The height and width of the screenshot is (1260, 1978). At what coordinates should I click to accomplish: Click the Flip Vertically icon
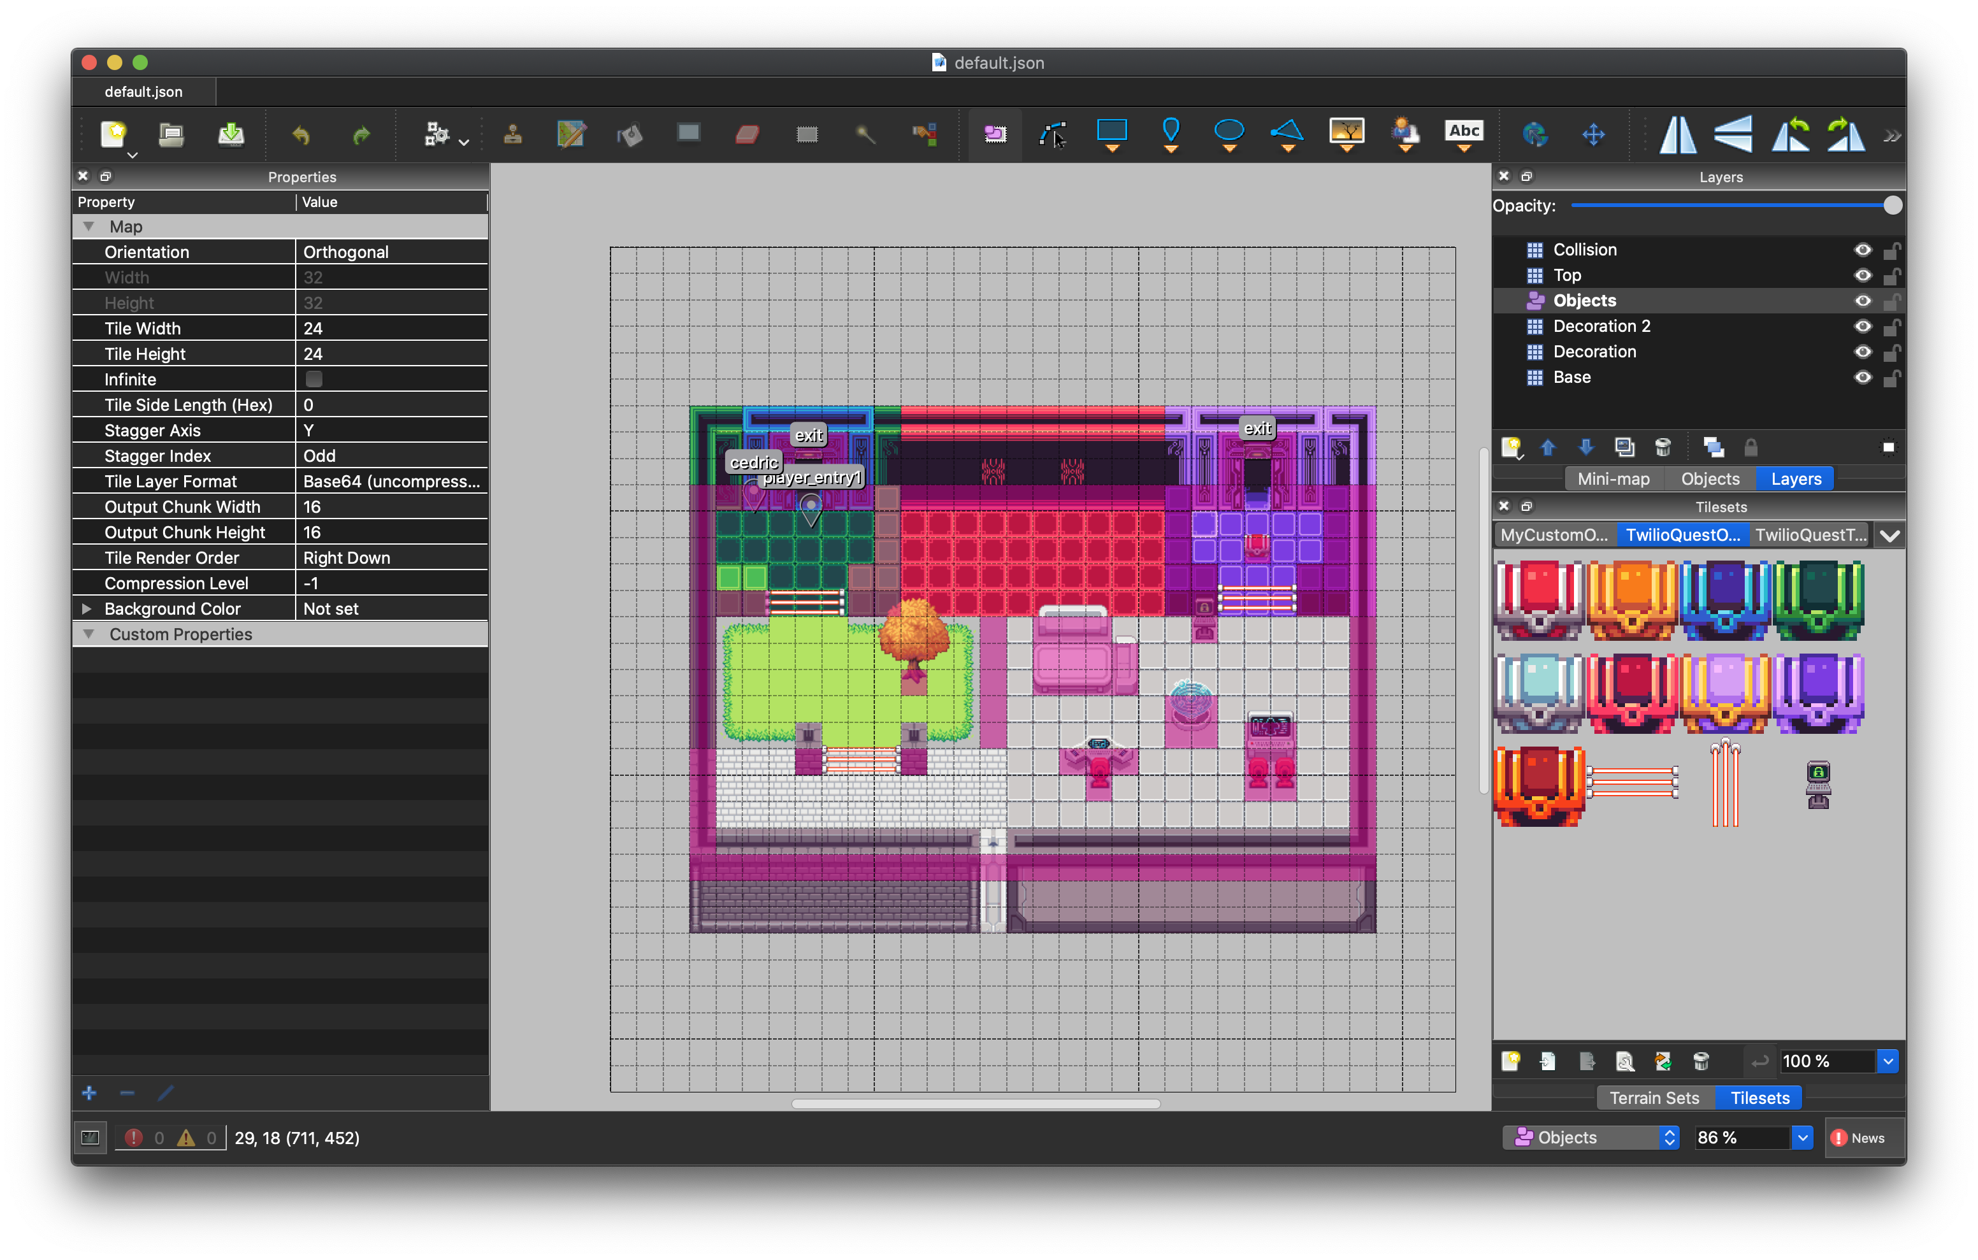(x=1733, y=134)
